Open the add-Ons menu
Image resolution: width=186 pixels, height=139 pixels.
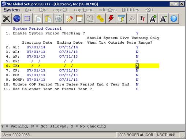pyautogui.click(x=108, y=10)
